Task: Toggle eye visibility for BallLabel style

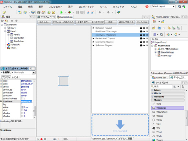Action: tap(144, 28)
